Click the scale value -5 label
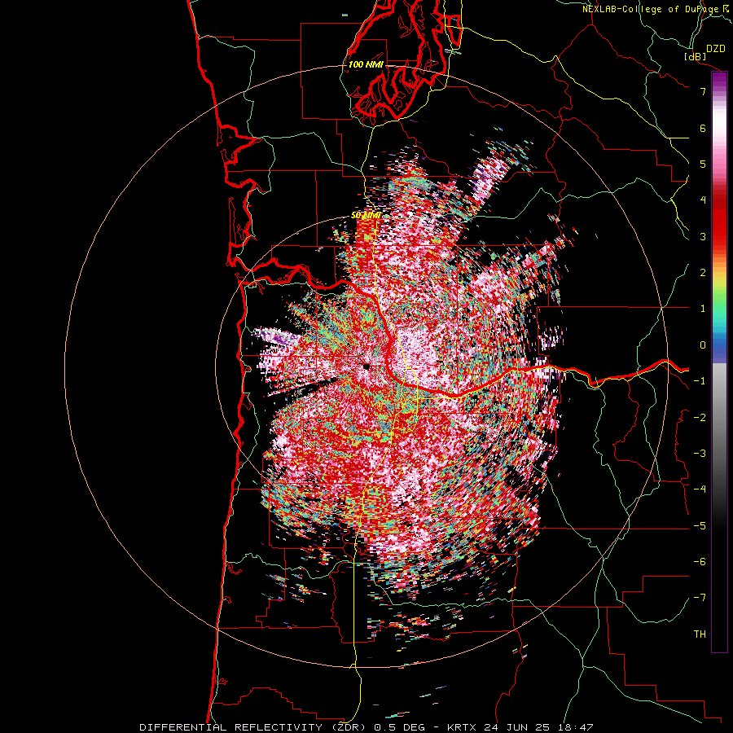733x733 pixels. point(700,525)
